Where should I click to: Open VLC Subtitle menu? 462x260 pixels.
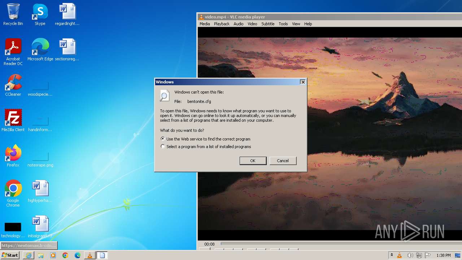(268, 24)
